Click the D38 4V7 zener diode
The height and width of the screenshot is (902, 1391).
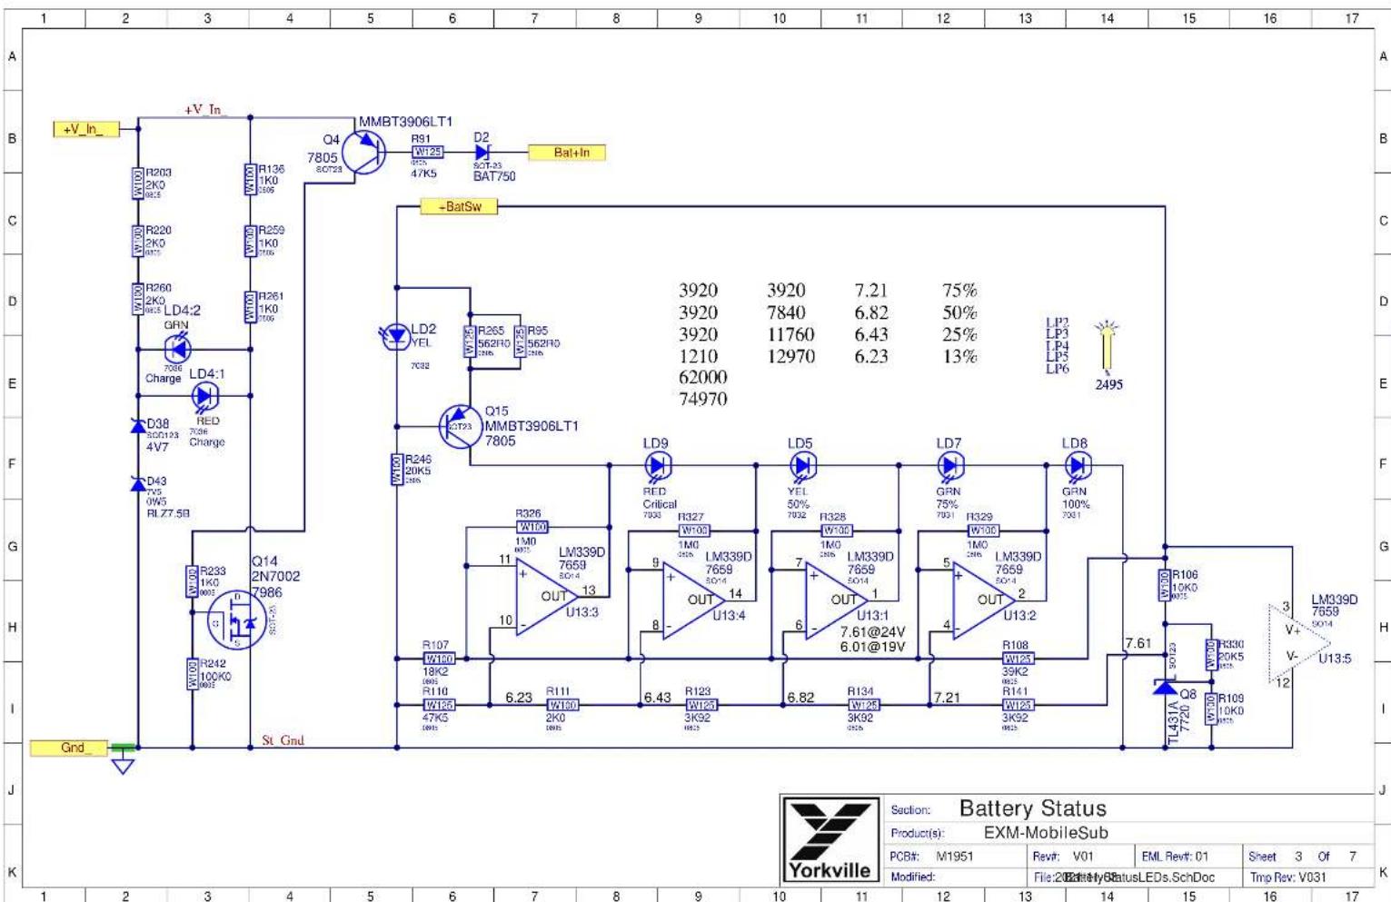(138, 426)
